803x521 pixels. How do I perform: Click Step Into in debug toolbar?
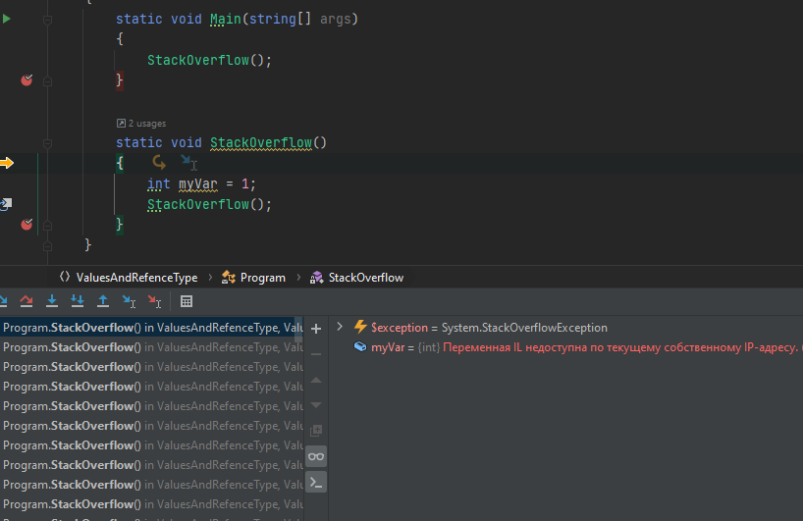tap(52, 301)
